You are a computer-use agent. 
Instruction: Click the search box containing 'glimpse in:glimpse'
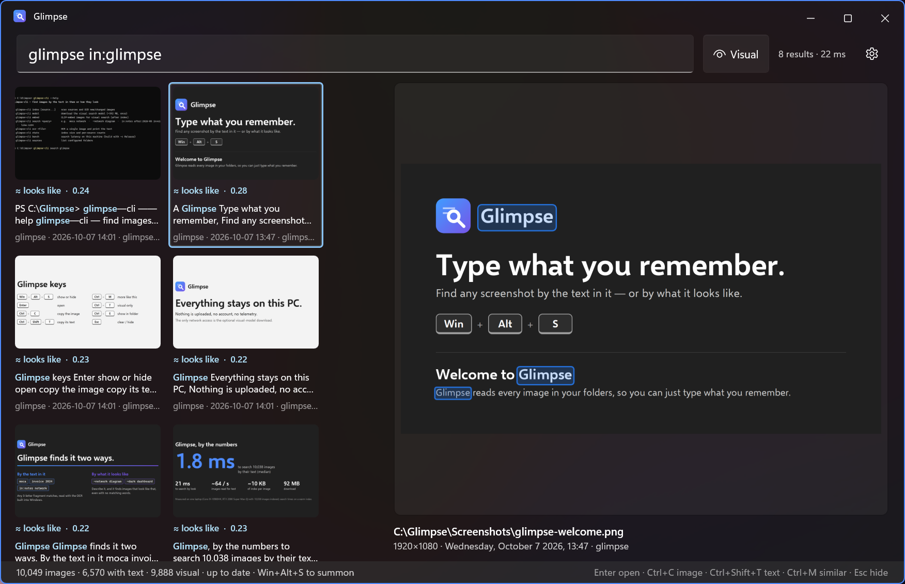pyautogui.click(x=354, y=54)
